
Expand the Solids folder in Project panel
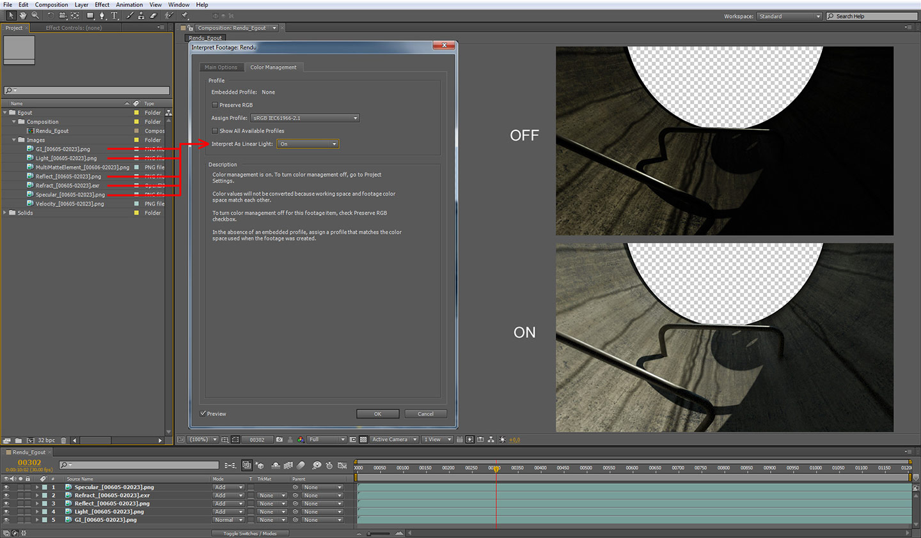pos(5,213)
